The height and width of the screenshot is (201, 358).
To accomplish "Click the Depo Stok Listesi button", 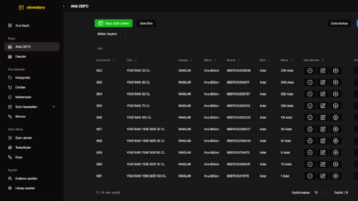I will 113,23.
